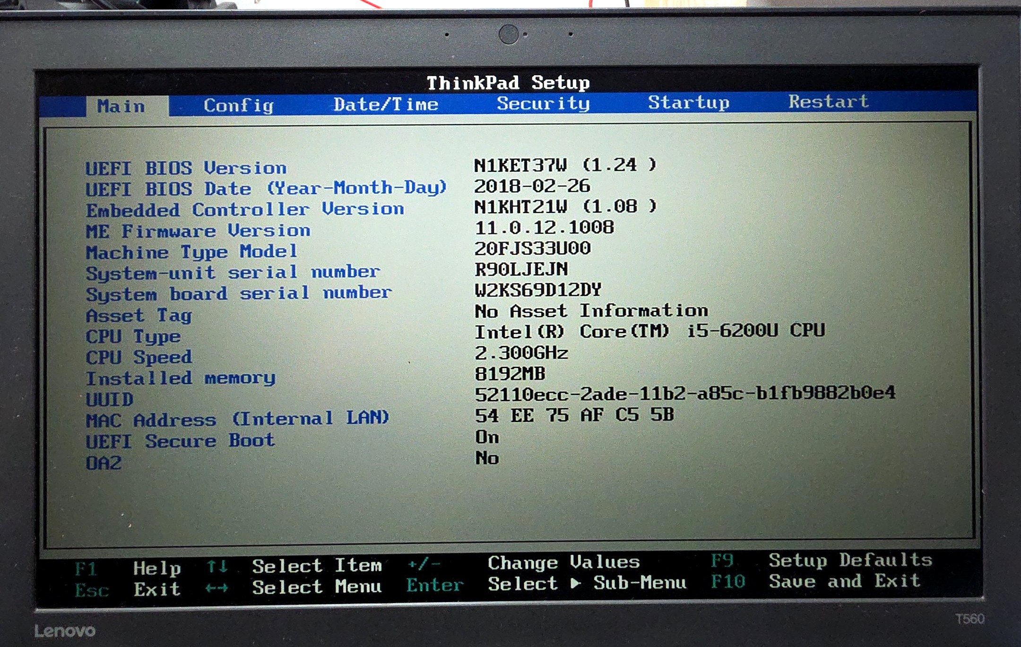Select the UEFI BIOS Version label

pyautogui.click(x=186, y=168)
